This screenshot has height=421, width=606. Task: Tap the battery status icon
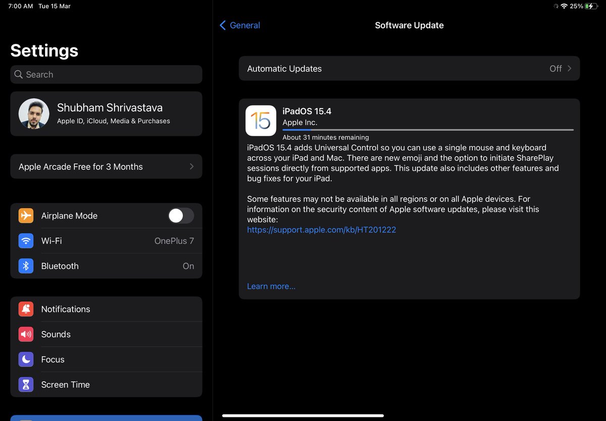[591, 6]
